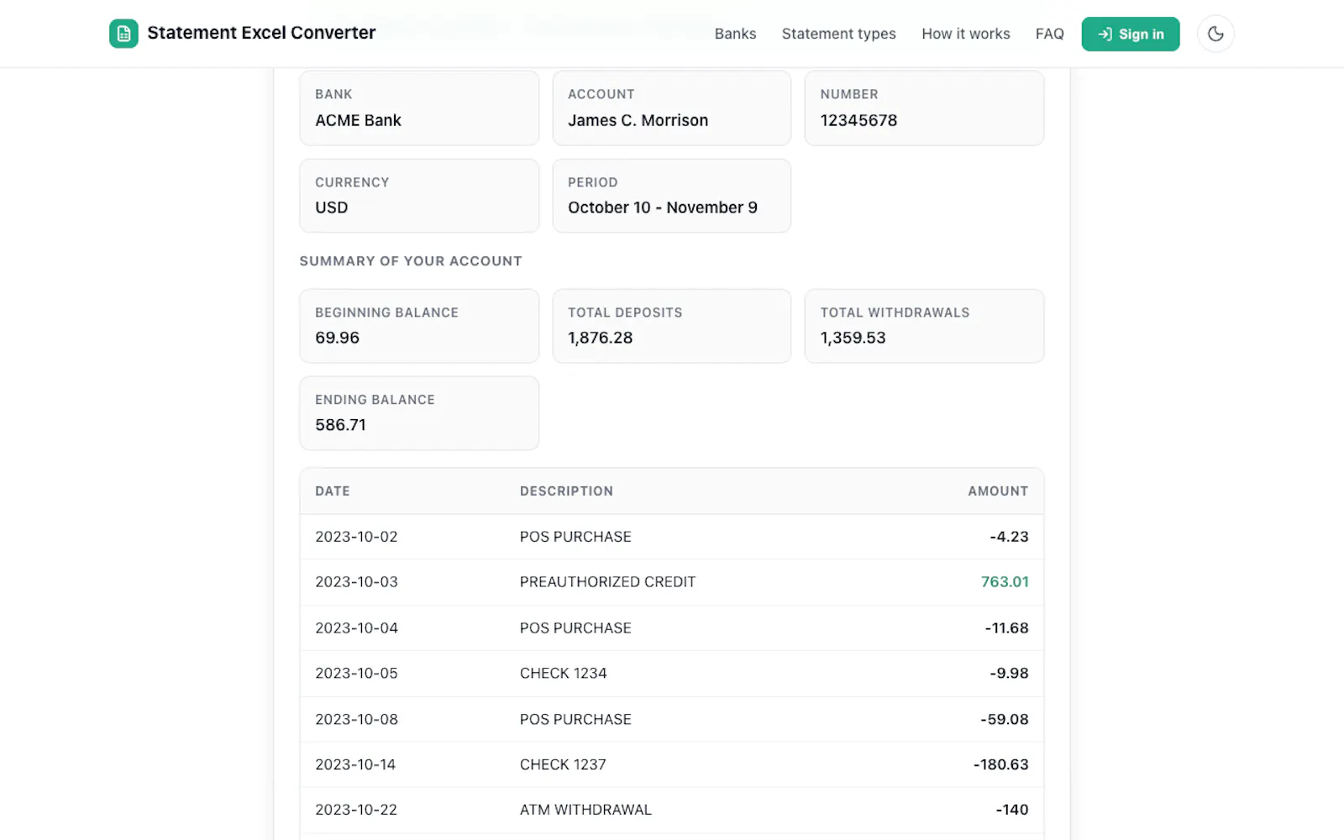Go to How it works section
This screenshot has height=840, width=1344.
966,34
